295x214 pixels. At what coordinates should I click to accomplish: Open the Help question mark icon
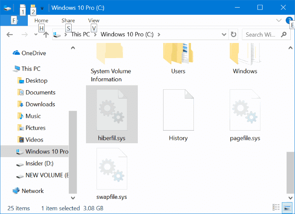click(x=289, y=20)
